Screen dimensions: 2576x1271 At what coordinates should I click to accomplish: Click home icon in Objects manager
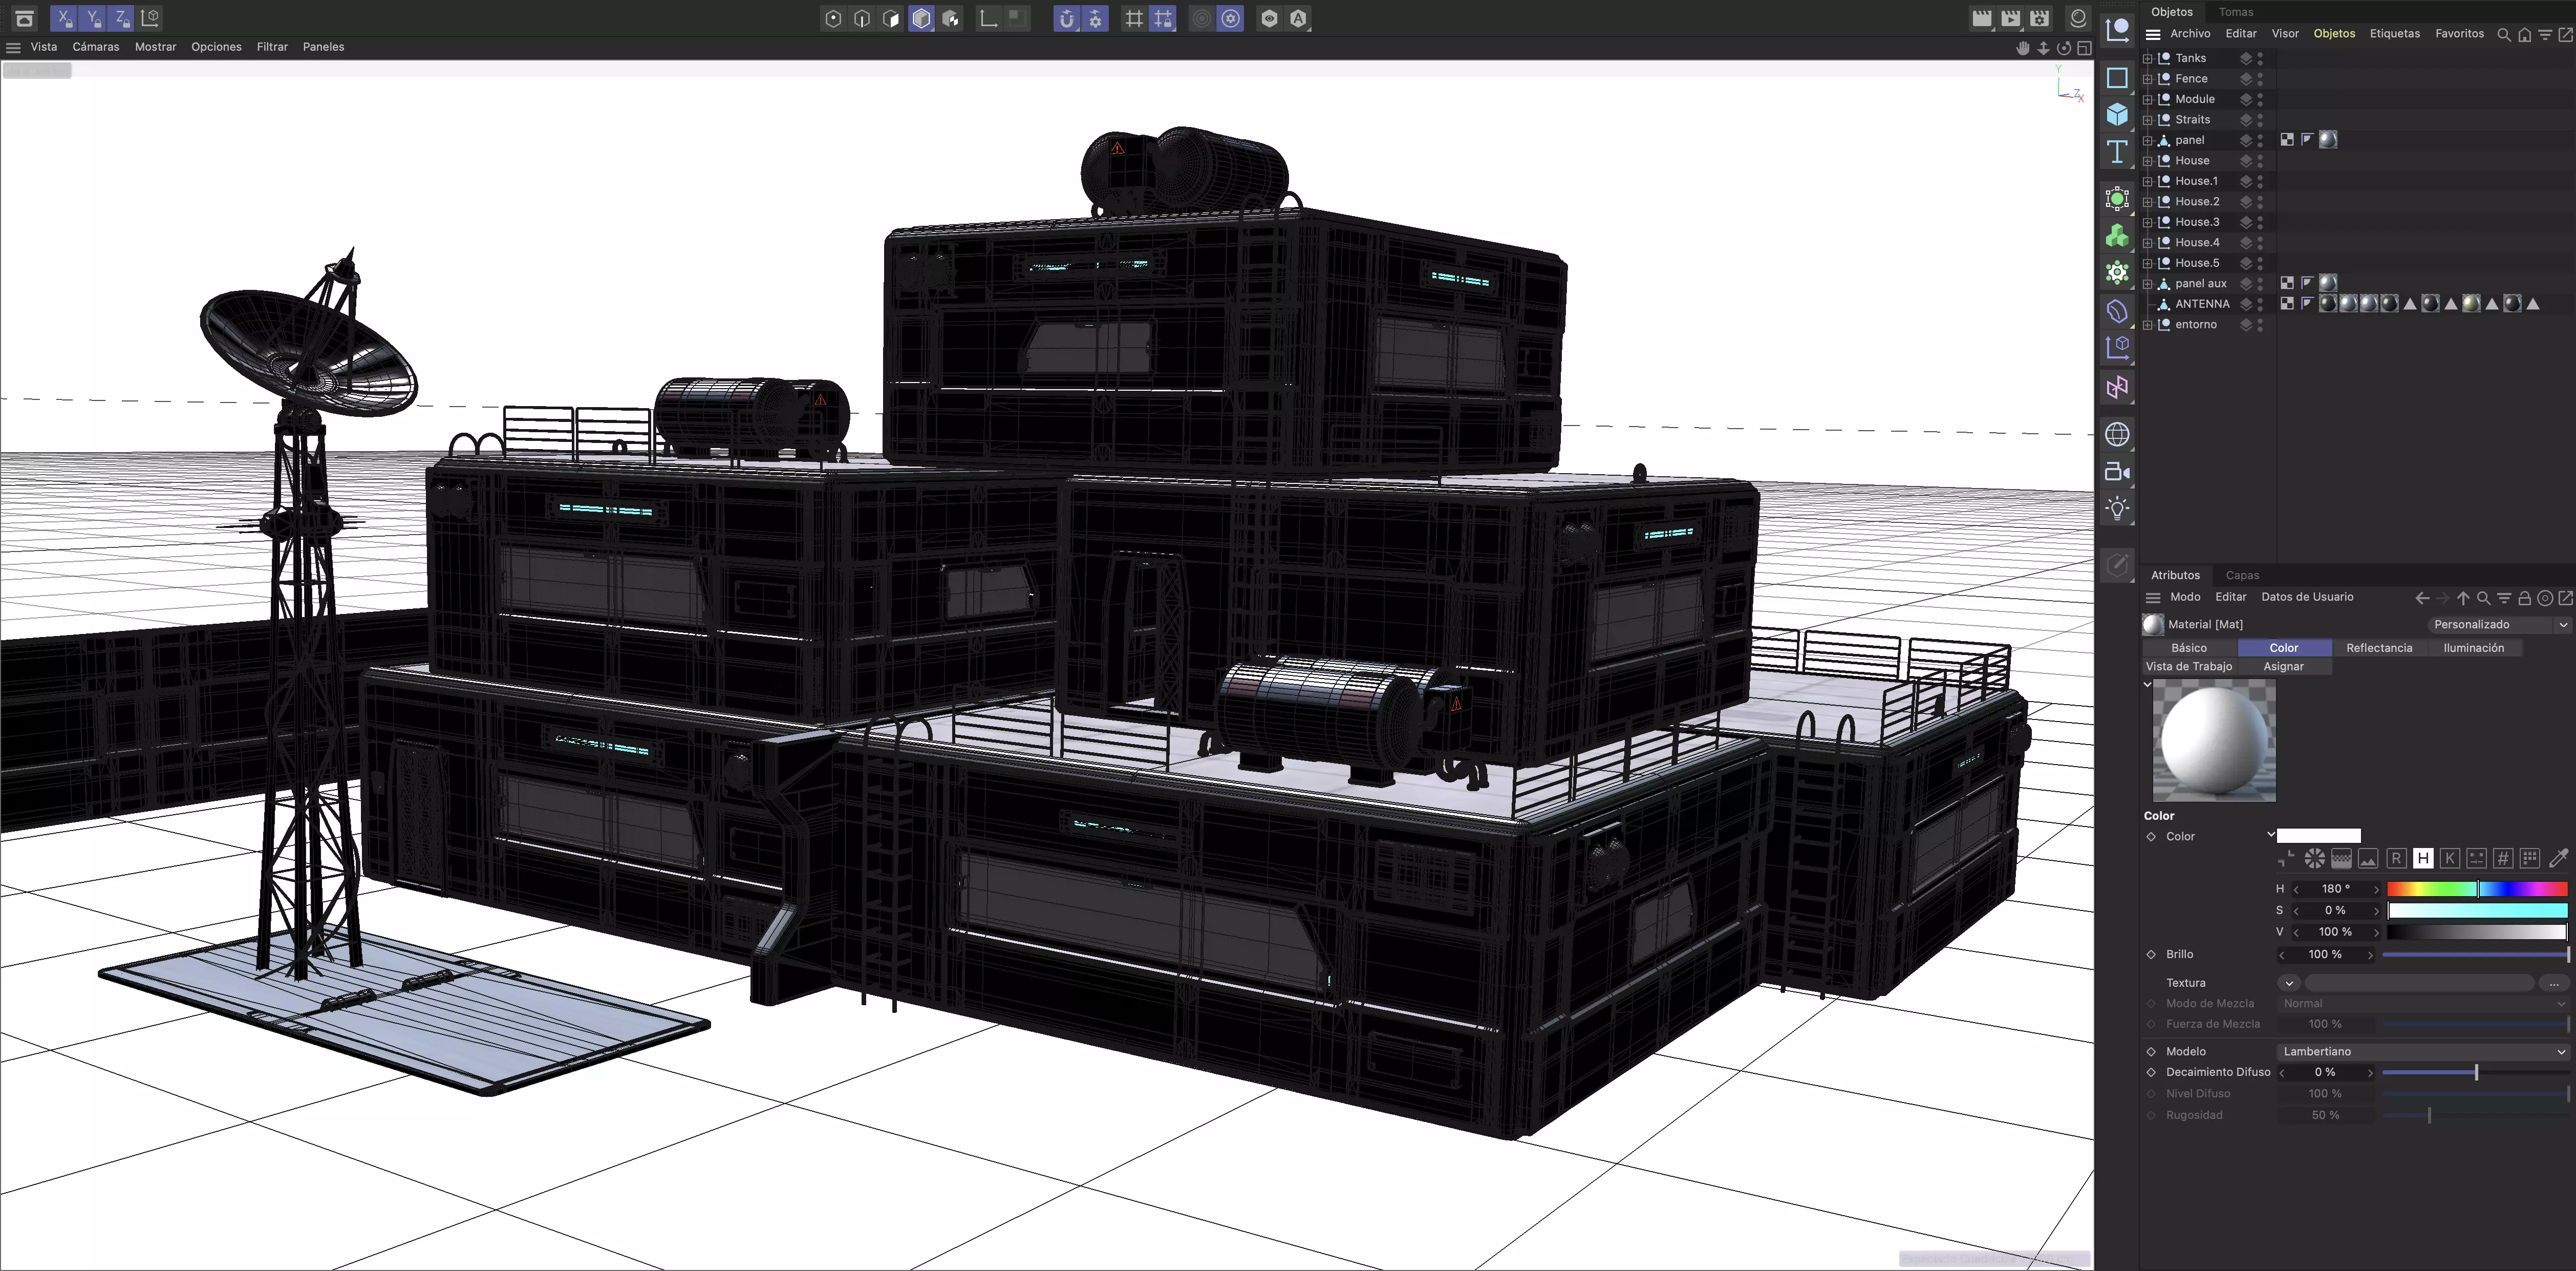2524,34
